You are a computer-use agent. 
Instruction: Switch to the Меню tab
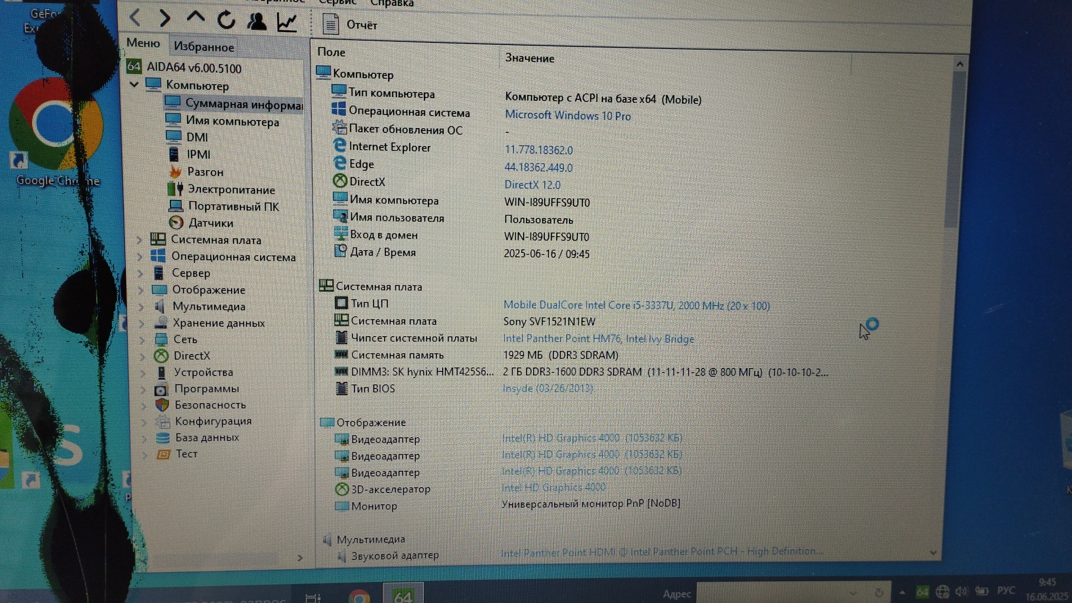pyautogui.click(x=143, y=43)
